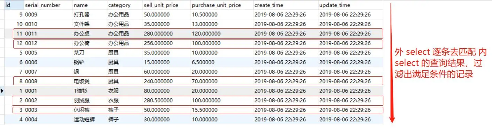Select sell price 256.000000
Viewport: 492px width, 131px height.
[x=158, y=43]
